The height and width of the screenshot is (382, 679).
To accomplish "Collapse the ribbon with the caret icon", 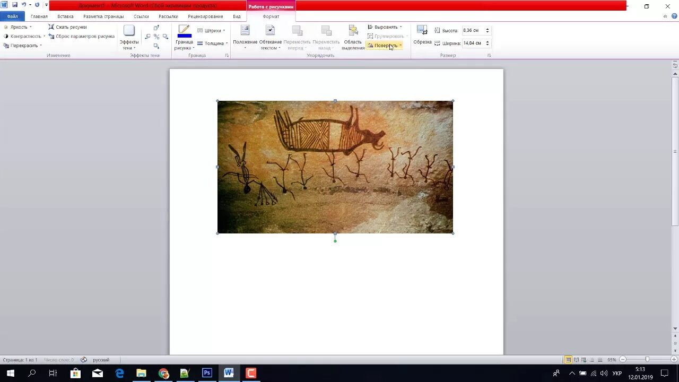I will tap(665, 16).
